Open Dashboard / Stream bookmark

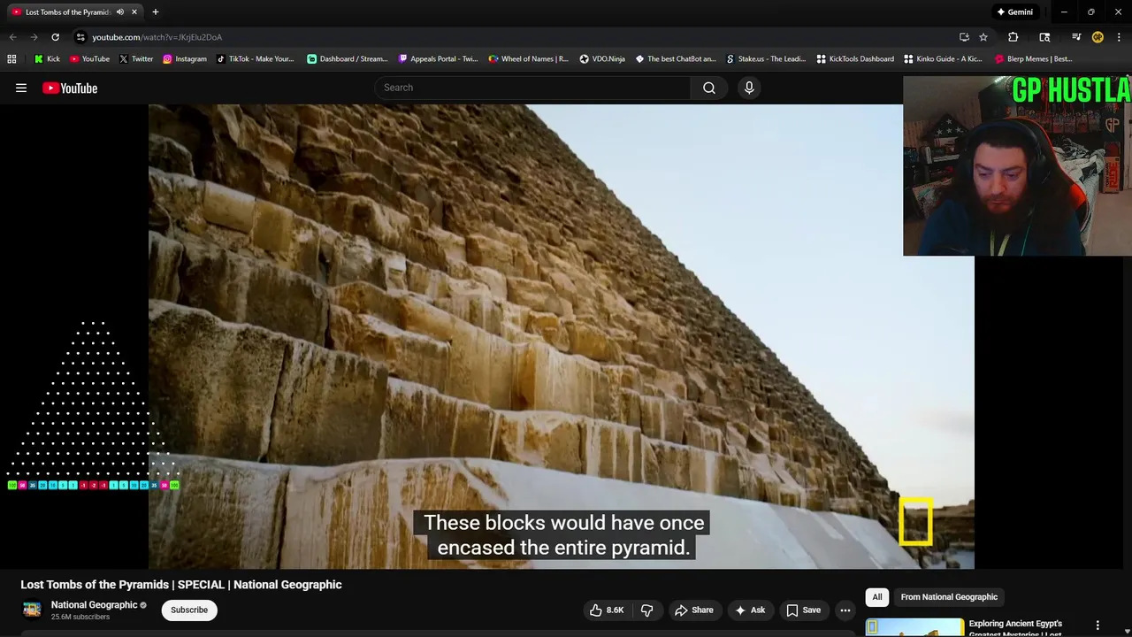(347, 59)
